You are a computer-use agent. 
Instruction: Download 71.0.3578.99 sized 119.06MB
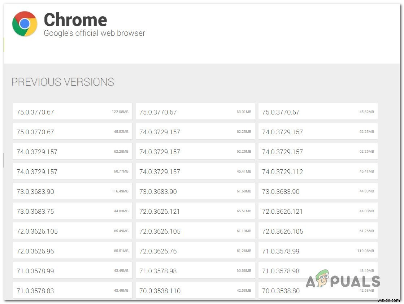[x=318, y=251]
